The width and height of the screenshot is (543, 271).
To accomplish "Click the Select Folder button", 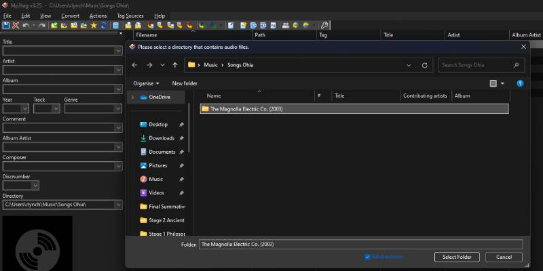I will (457, 257).
